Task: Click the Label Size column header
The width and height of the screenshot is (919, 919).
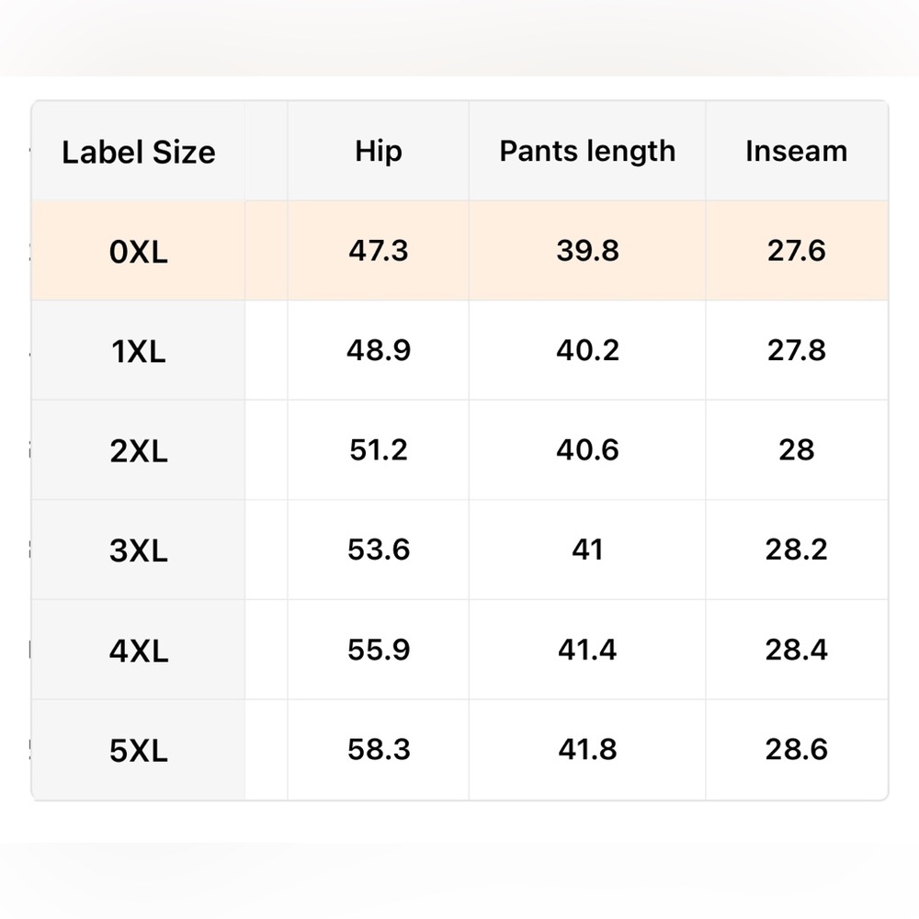Action: [139, 153]
